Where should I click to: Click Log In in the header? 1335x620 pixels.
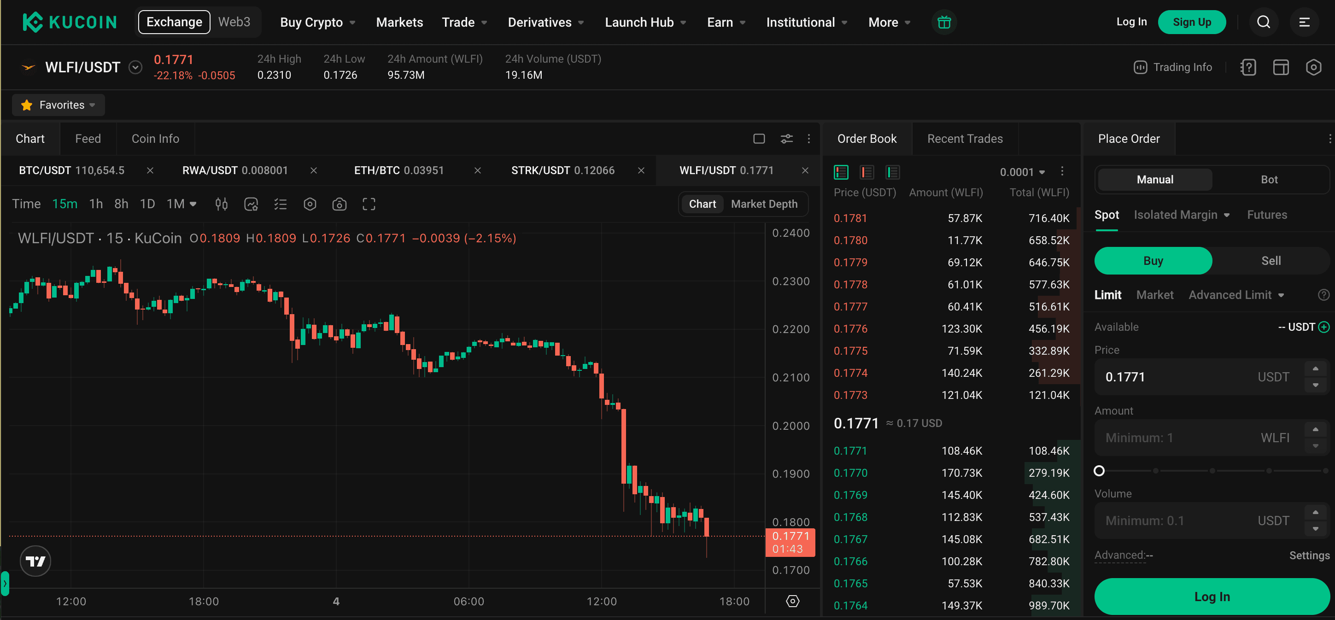[x=1131, y=22]
